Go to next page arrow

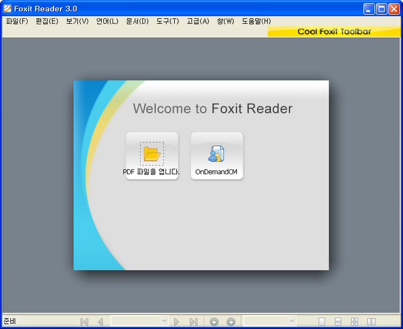(176, 322)
